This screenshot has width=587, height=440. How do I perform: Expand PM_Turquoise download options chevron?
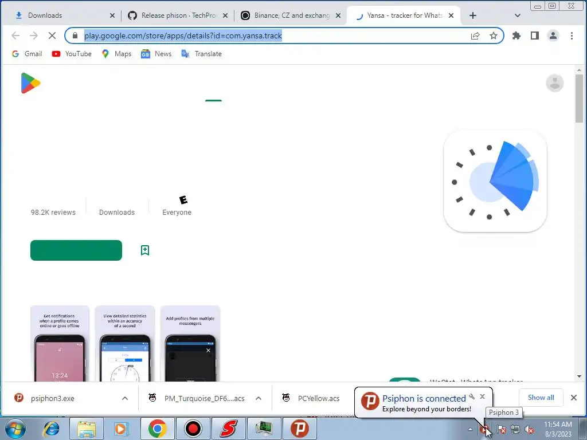(259, 399)
